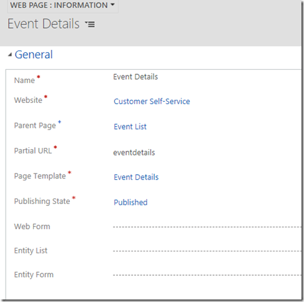Open the record navigation list icon beside Event Details

[x=90, y=24]
